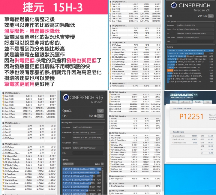The height and width of the screenshot is (195, 216).
Task: Click the GPU [#1] NVIDIA group icon
Action: tap(110, 191)
